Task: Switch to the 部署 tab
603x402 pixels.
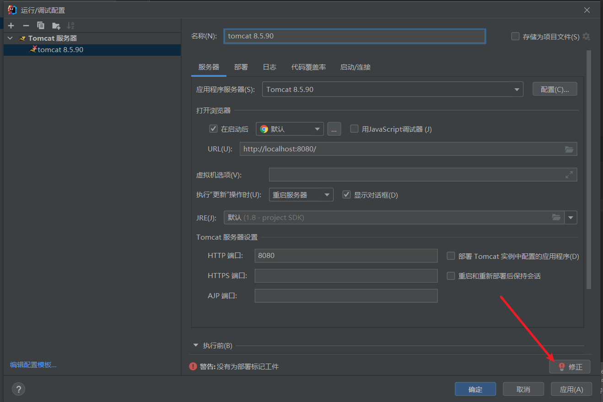Action: tap(241, 67)
